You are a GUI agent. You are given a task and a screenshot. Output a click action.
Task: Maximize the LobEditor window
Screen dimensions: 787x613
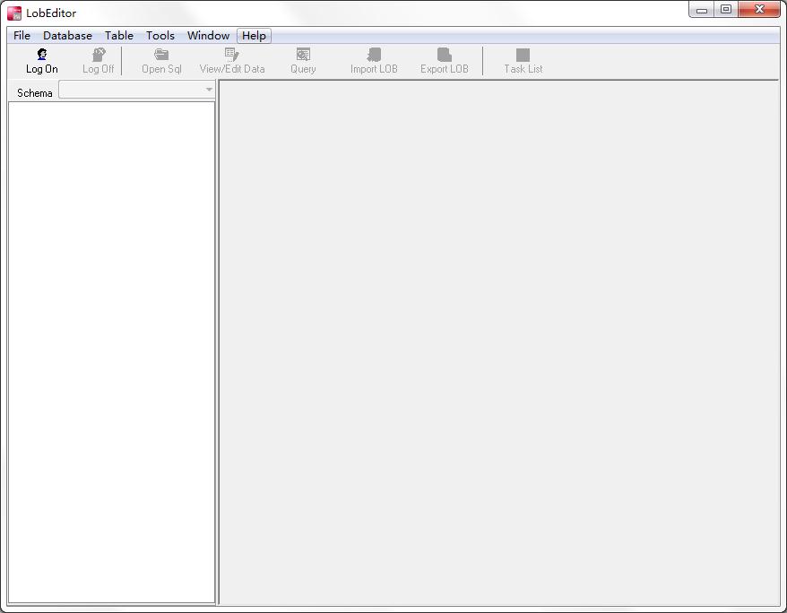726,10
